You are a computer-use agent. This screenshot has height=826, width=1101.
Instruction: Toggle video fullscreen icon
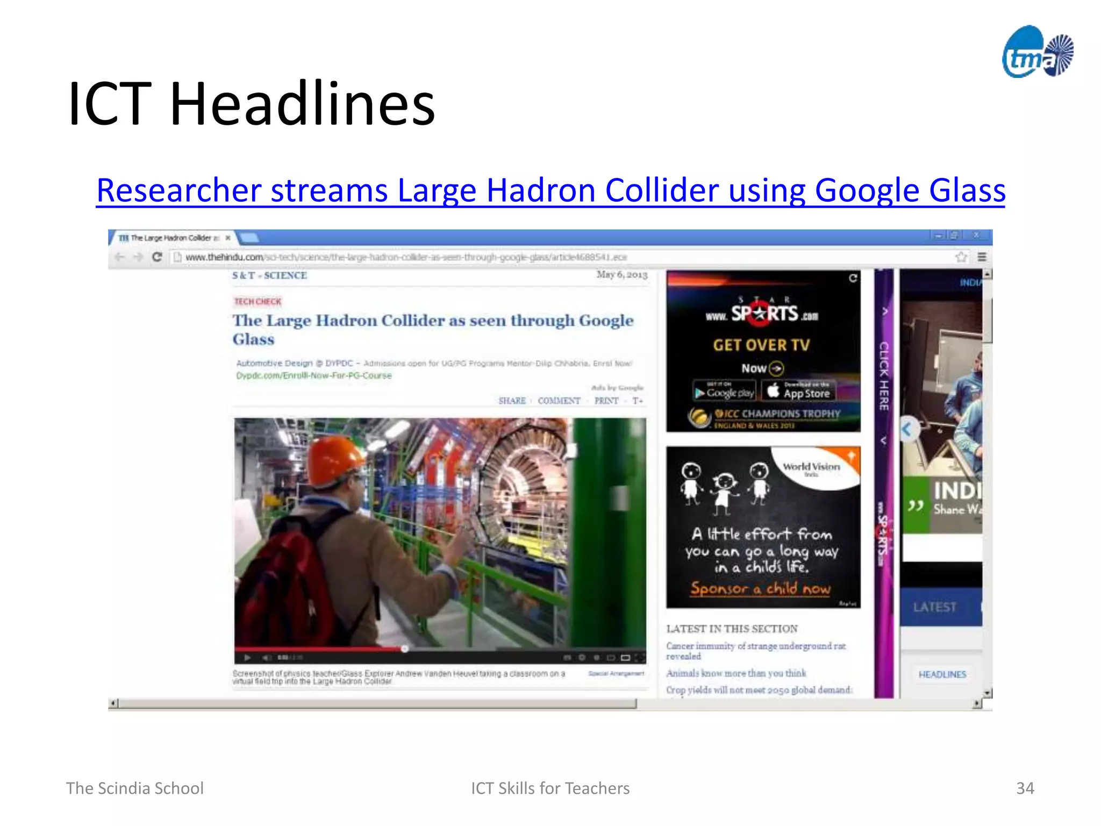pyautogui.click(x=639, y=657)
